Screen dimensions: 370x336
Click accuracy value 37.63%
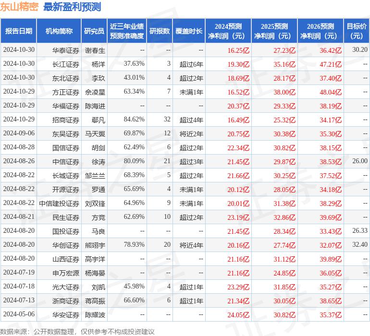pos(134,64)
